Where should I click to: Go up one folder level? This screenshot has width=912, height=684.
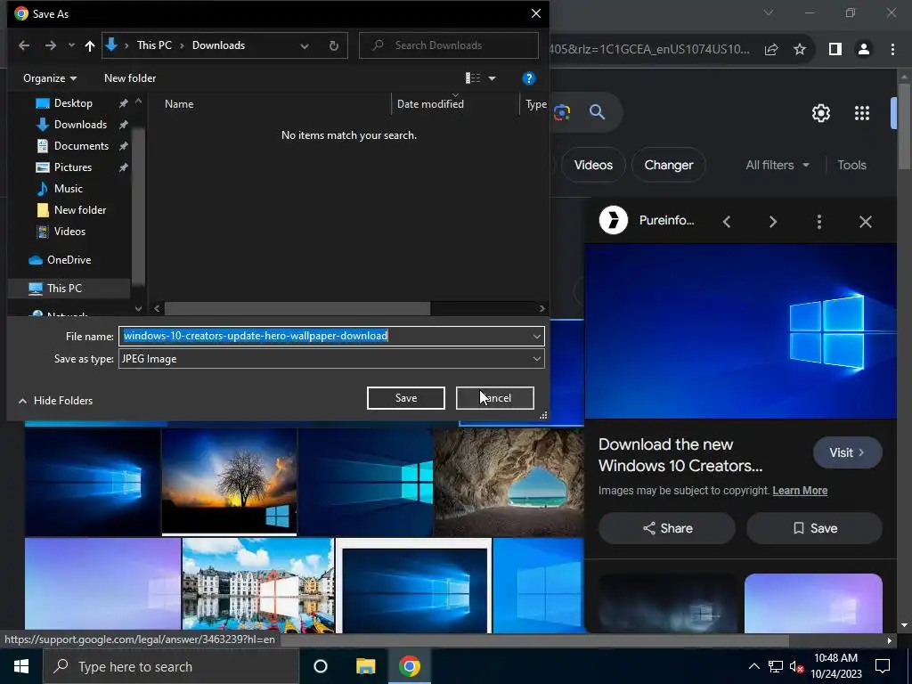(90, 45)
